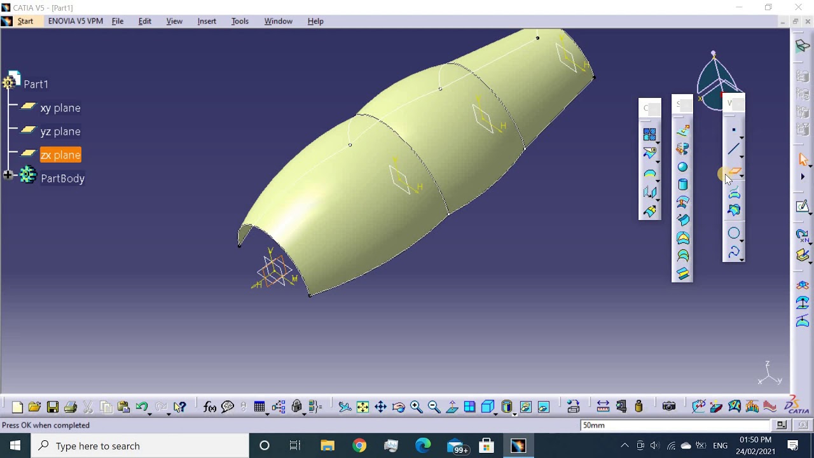
Task: Open the Point tool sub-menu arrow
Action: (x=742, y=137)
